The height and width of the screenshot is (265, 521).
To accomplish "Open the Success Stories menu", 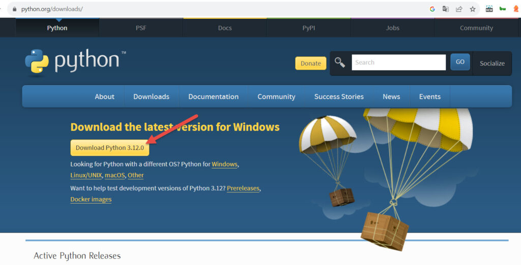I will 339,96.
